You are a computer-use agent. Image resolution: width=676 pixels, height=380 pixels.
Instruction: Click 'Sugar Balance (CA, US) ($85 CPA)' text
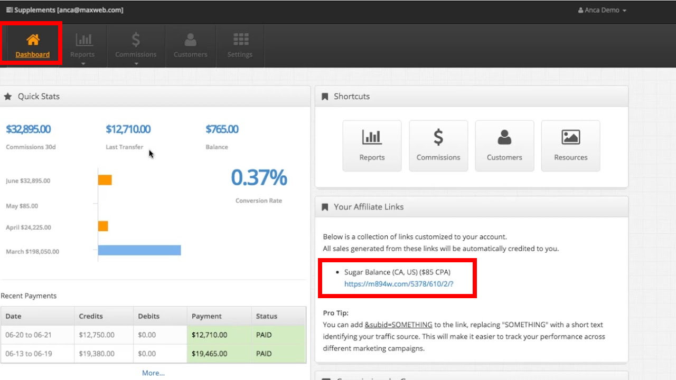[398, 272]
